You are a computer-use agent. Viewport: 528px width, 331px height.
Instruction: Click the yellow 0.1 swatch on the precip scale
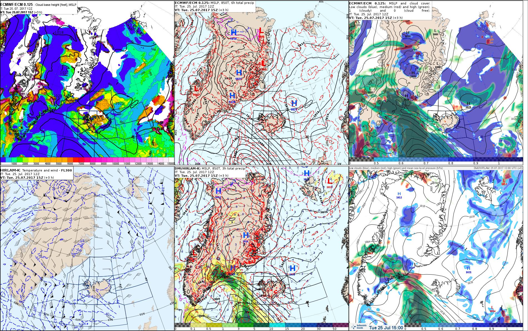(x=198, y=325)
